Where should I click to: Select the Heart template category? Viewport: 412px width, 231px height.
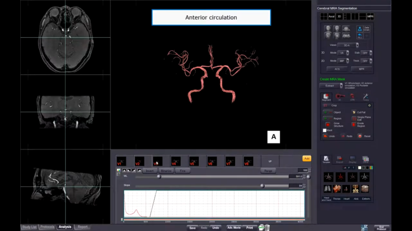(x=347, y=199)
